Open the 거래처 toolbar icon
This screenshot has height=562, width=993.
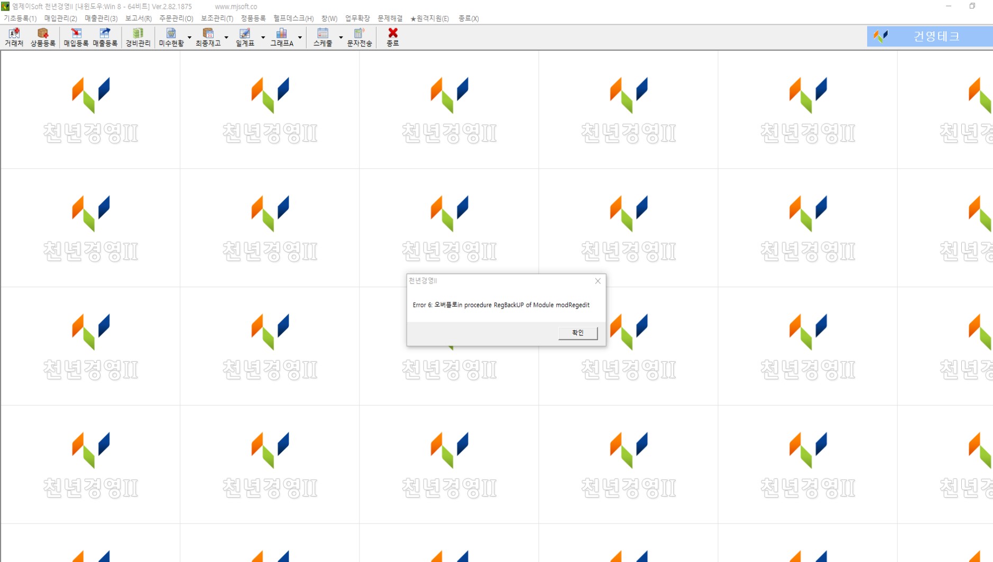point(14,37)
